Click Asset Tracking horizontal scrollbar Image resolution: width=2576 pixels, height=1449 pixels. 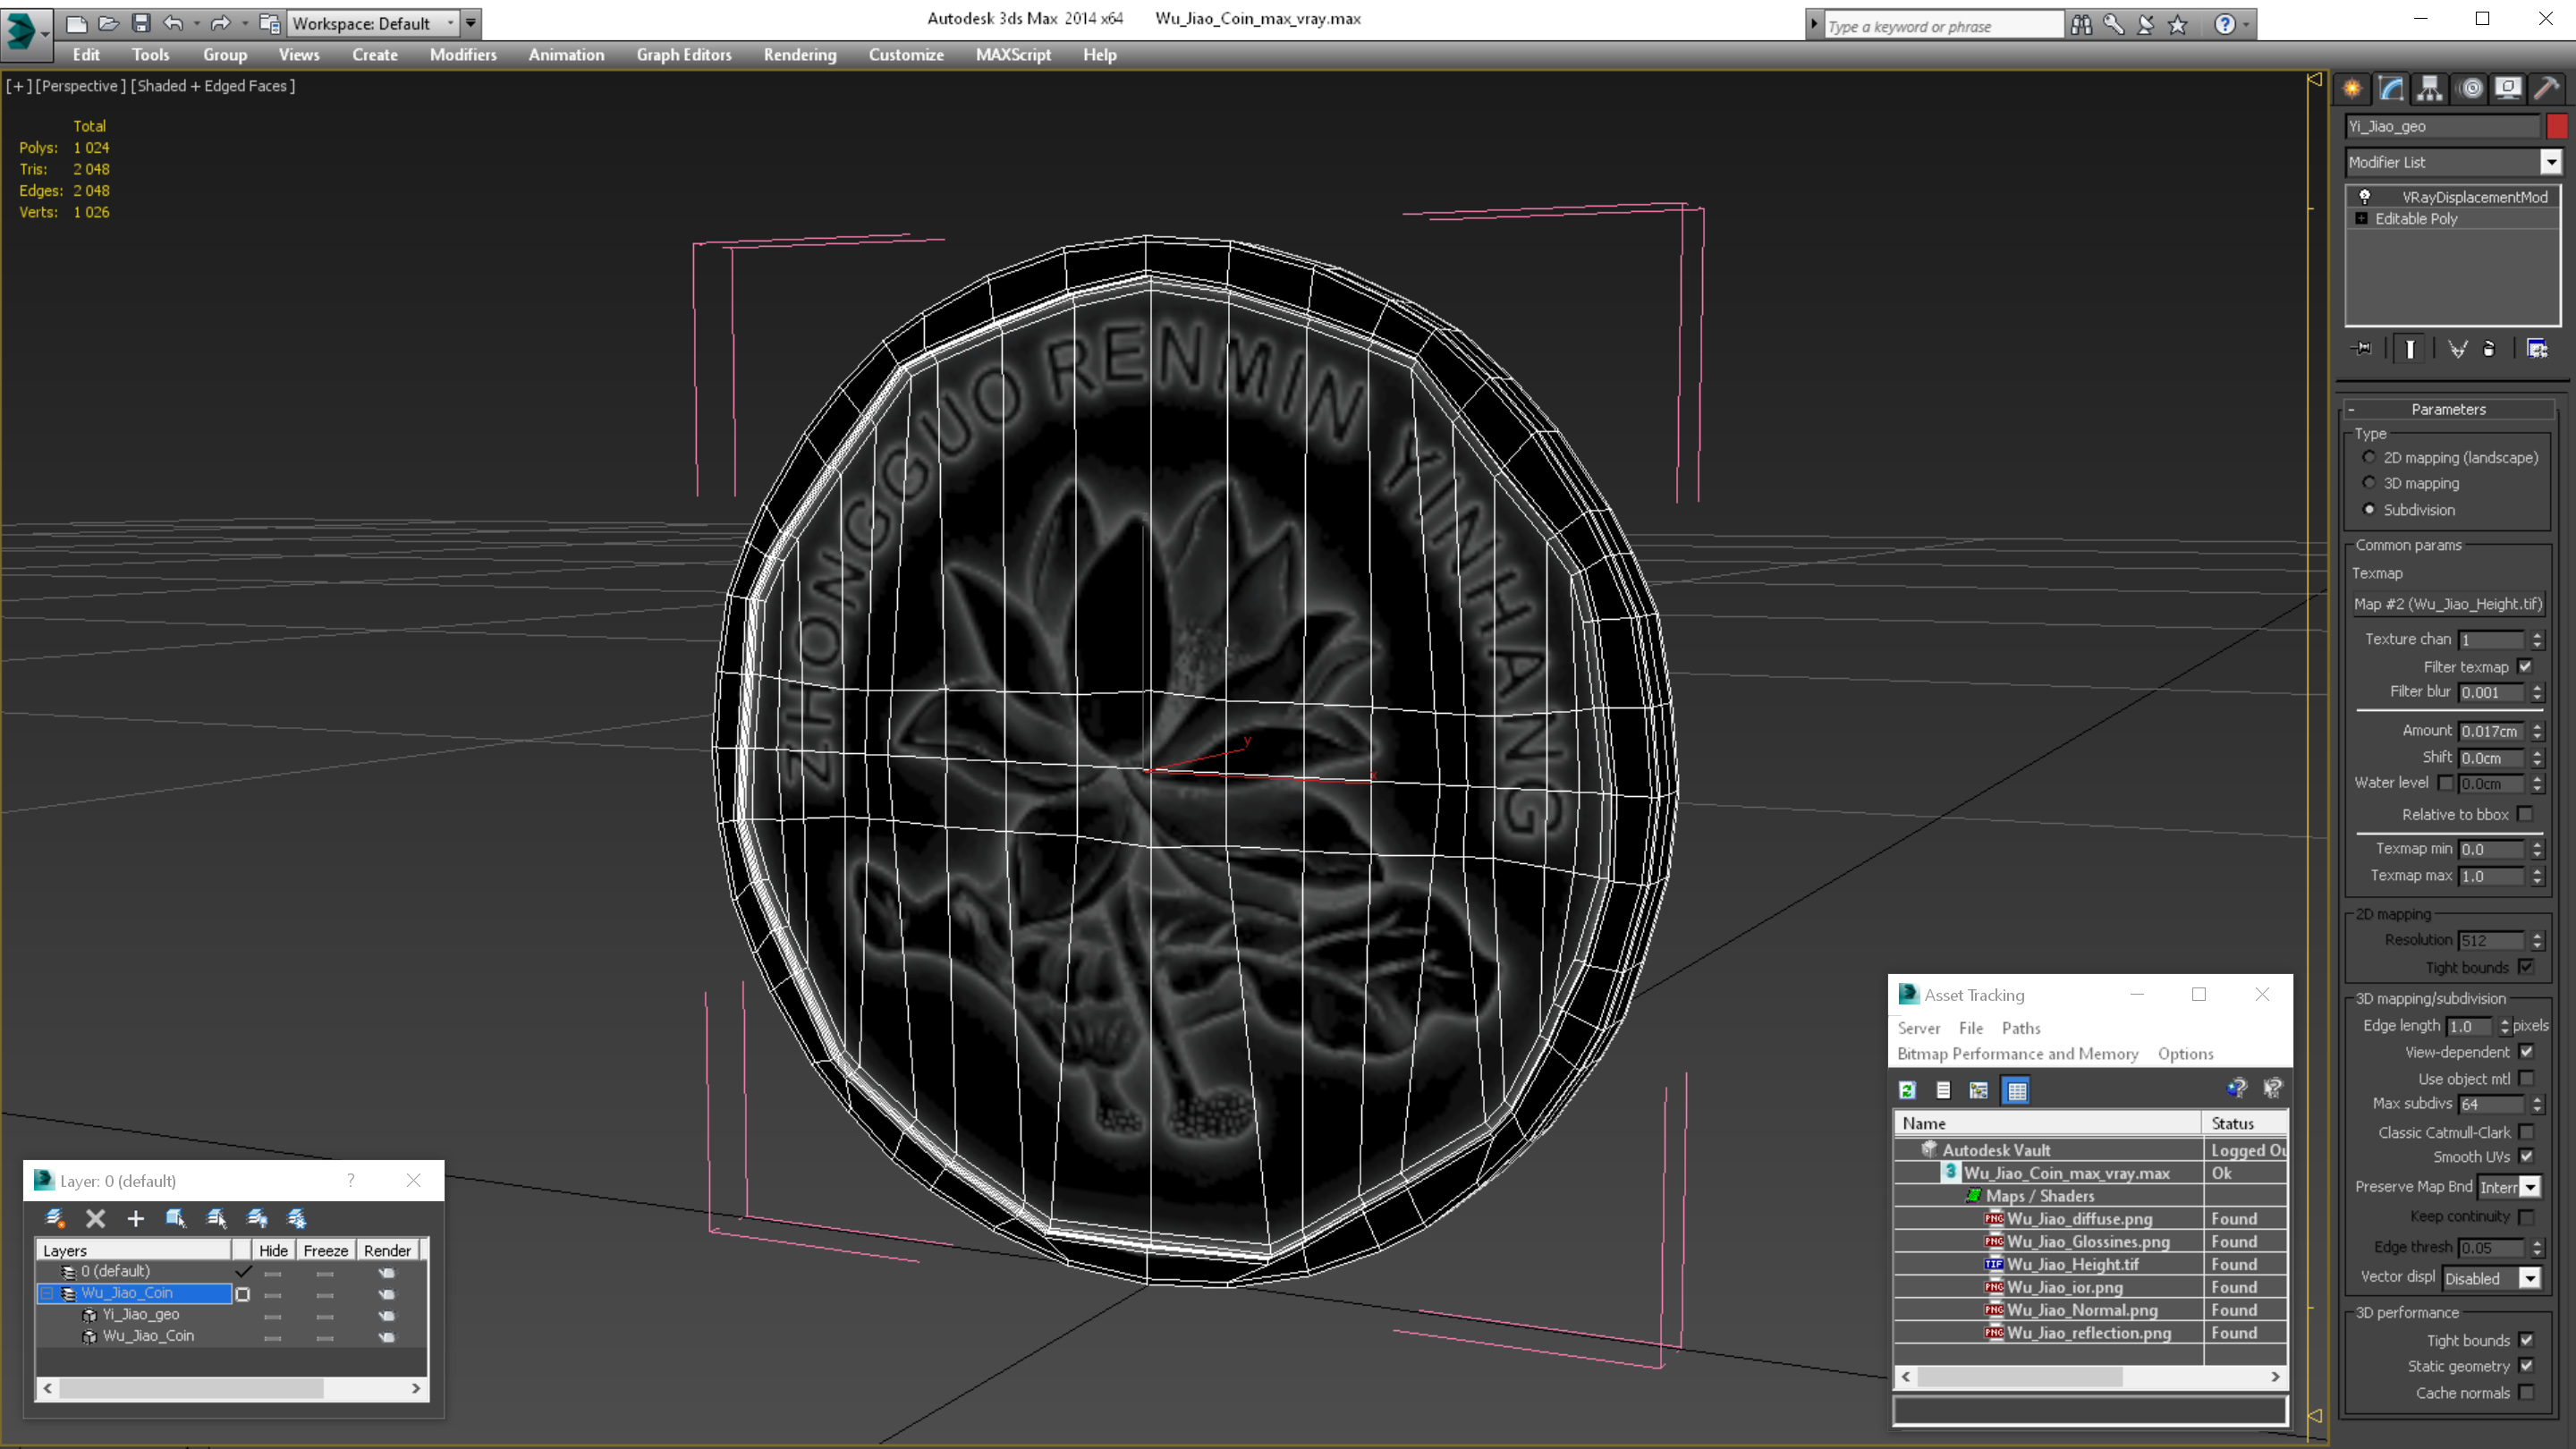pyautogui.click(x=2090, y=1377)
